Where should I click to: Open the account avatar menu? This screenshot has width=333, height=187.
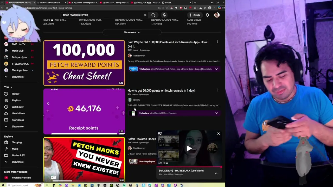point(217,15)
